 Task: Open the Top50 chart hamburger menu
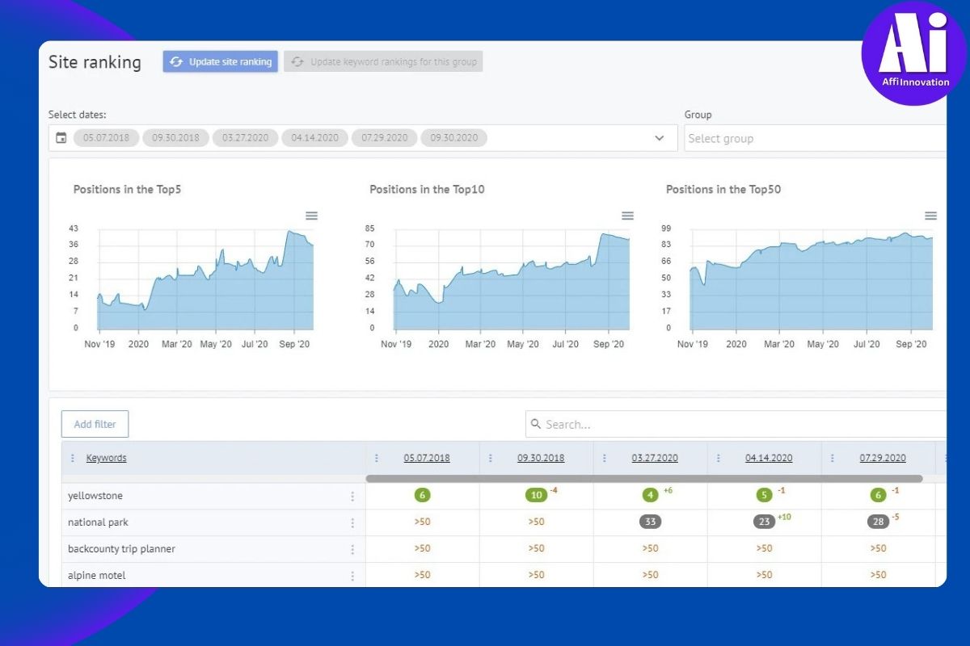930,216
